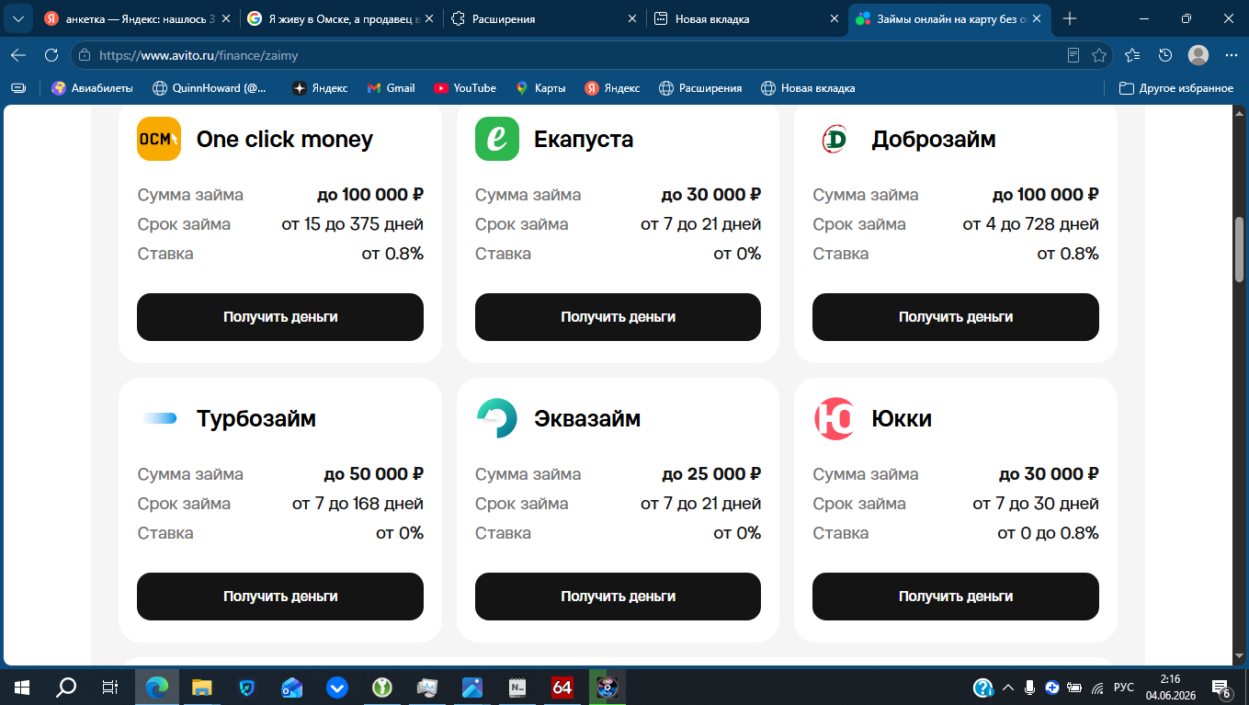Image resolution: width=1249 pixels, height=705 pixels.
Task: Open network Wi-Fi icon in system tray
Action: 1096,687
